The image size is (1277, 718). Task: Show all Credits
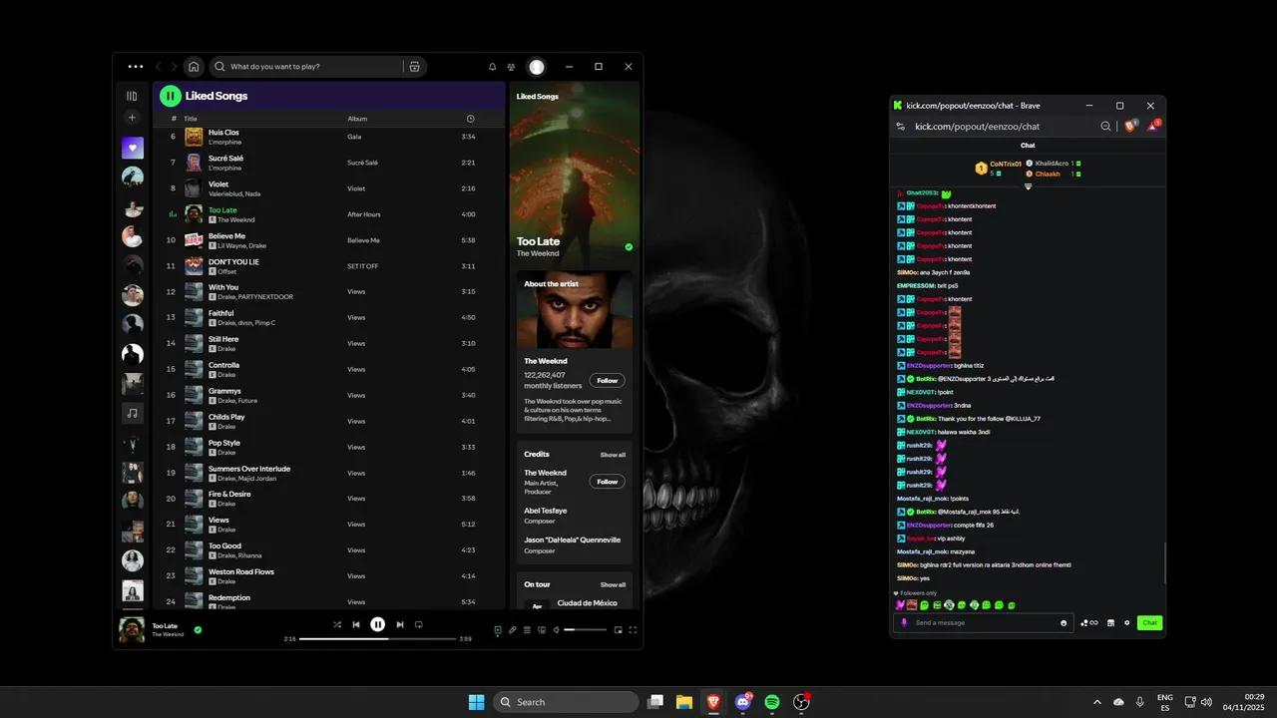[x=613, y=455]
